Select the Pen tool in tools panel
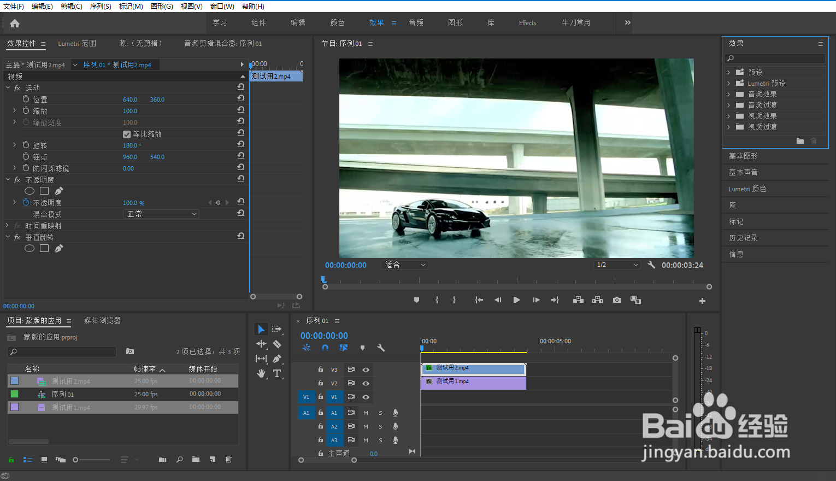The image size is (836, 481). (277, 359)
